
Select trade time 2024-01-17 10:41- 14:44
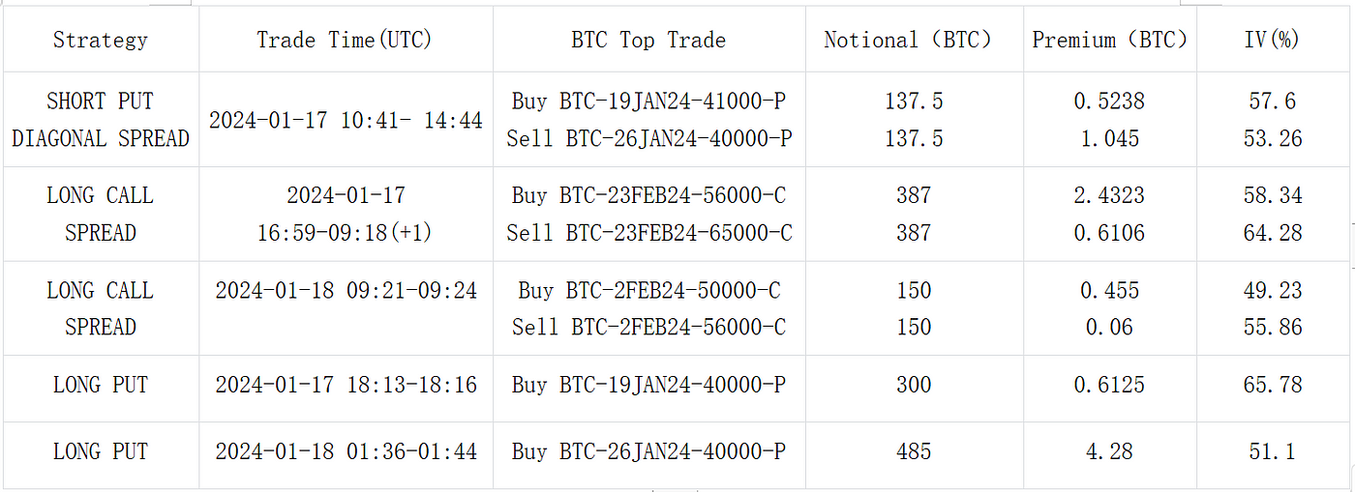pyautogui.click(x=346, y=121)
